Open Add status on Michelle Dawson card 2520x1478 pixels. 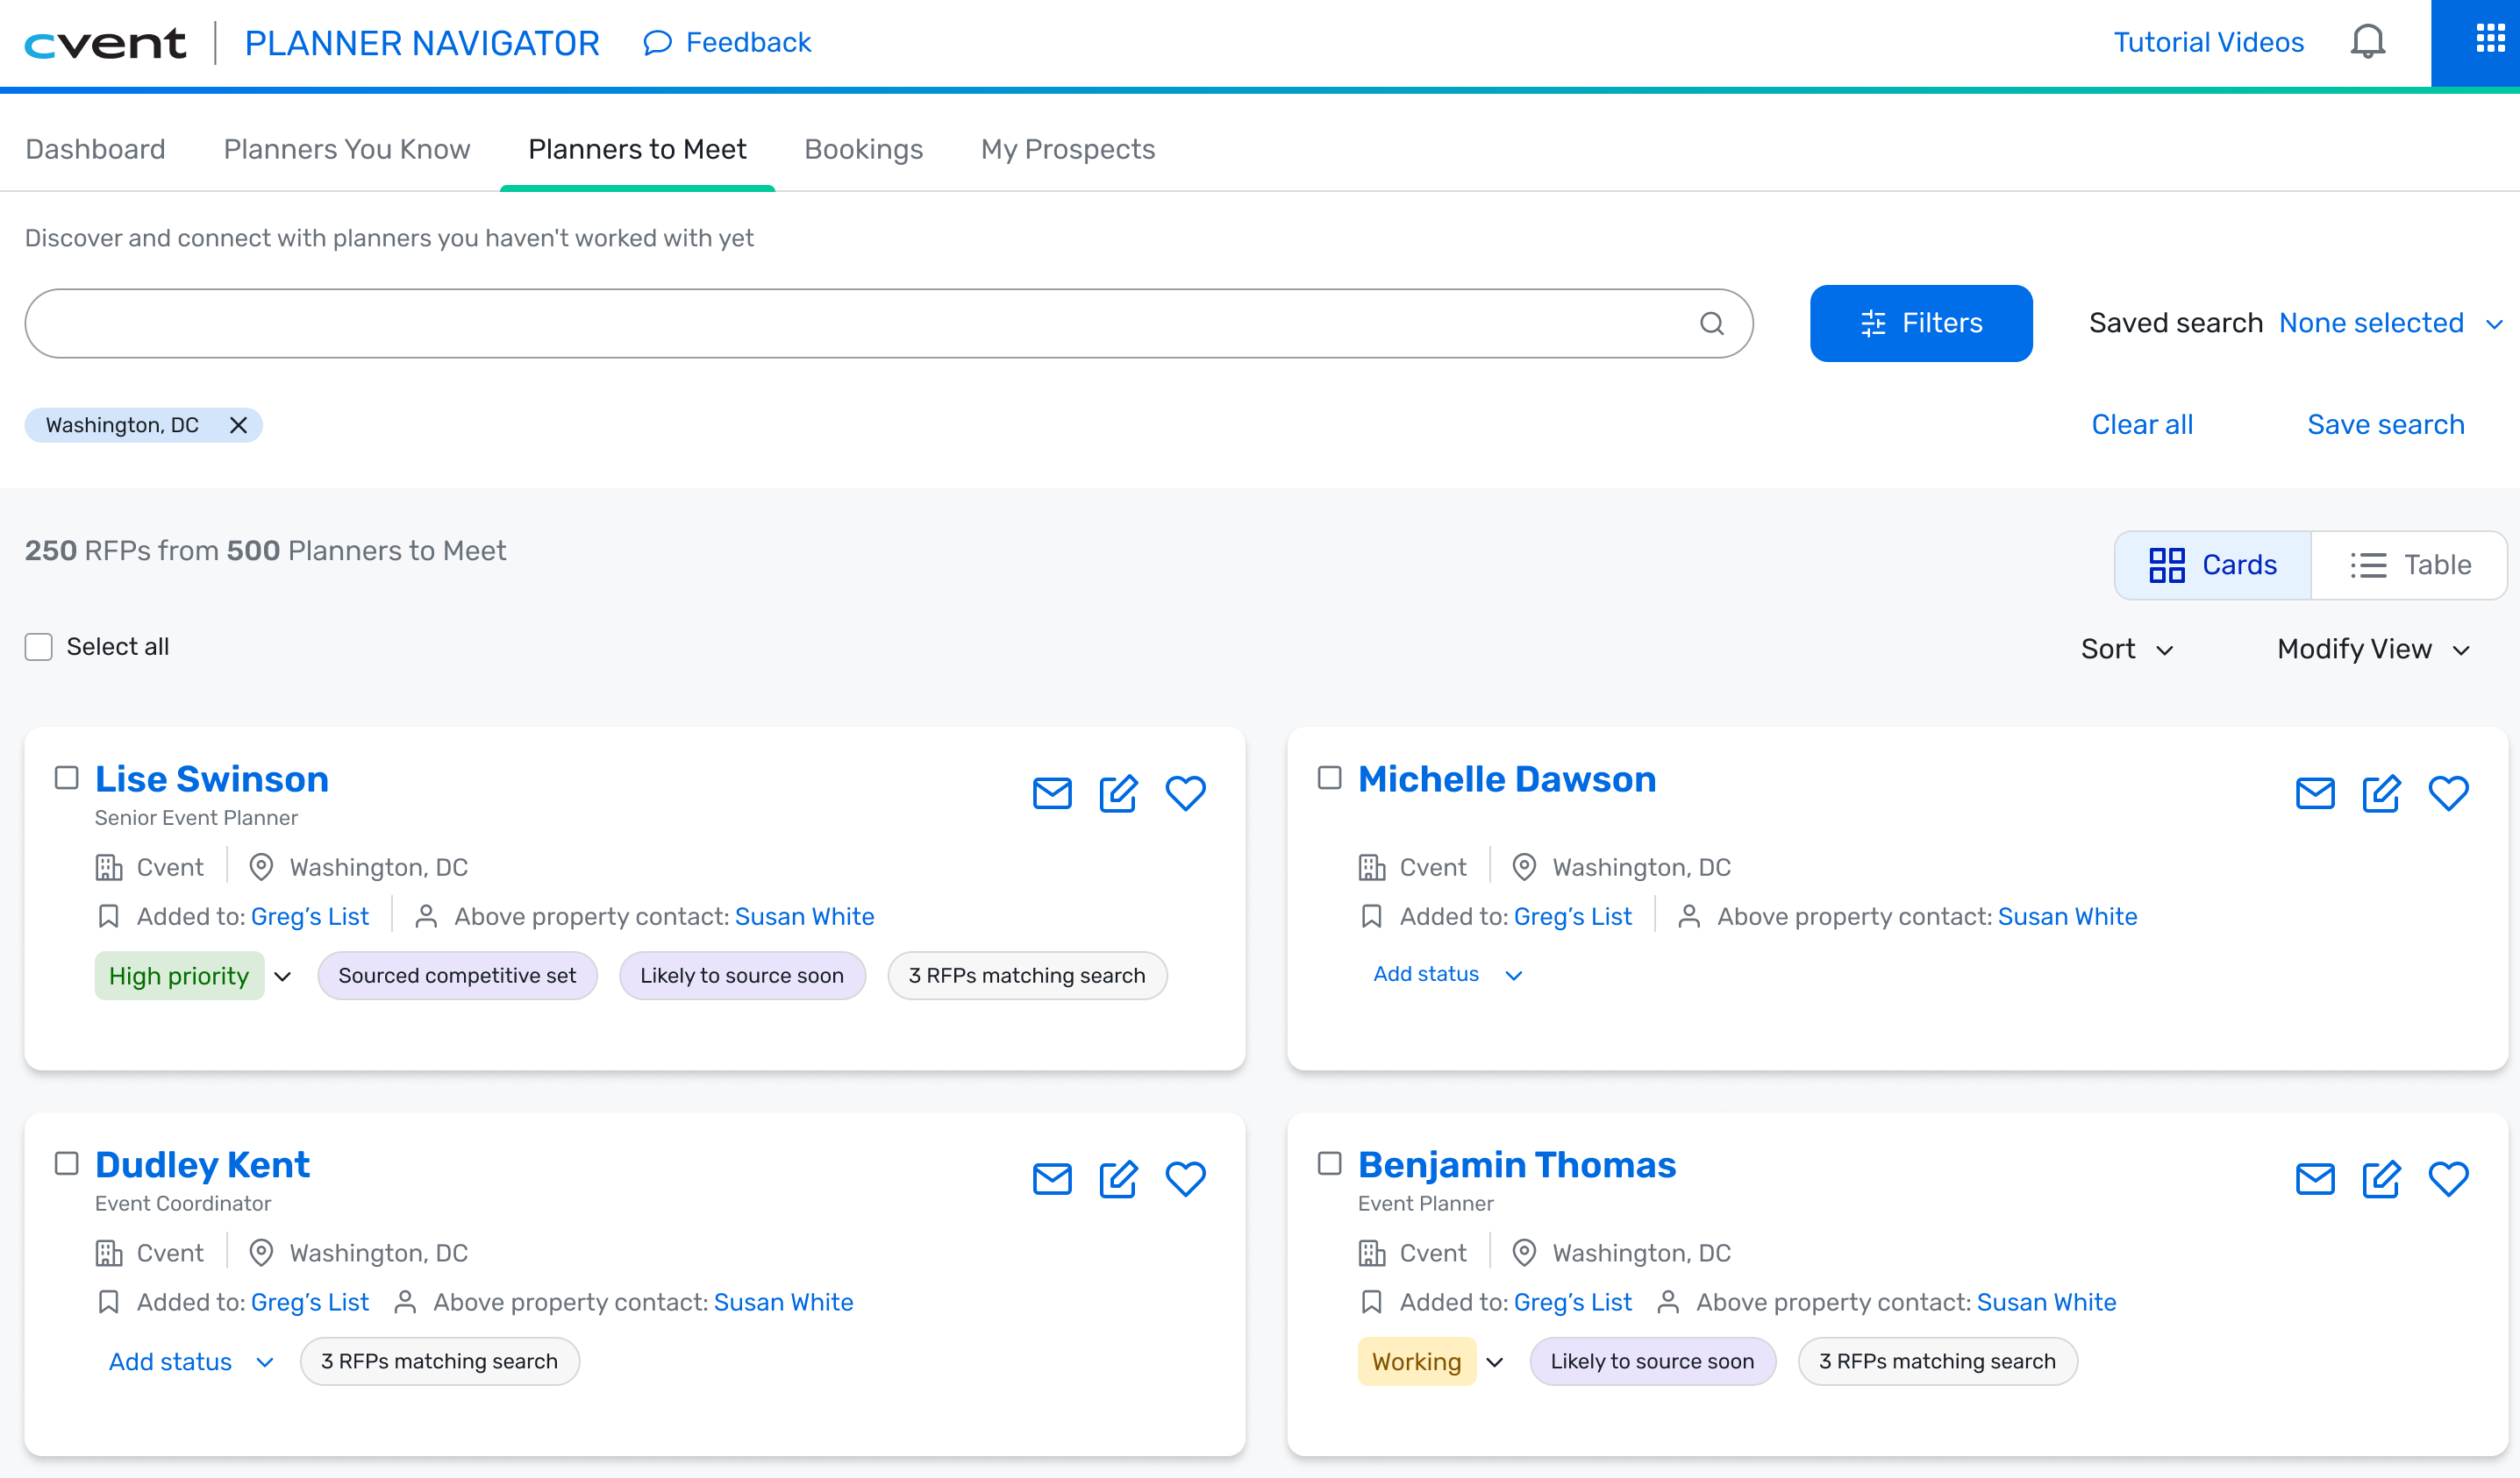click(1447, 974)
